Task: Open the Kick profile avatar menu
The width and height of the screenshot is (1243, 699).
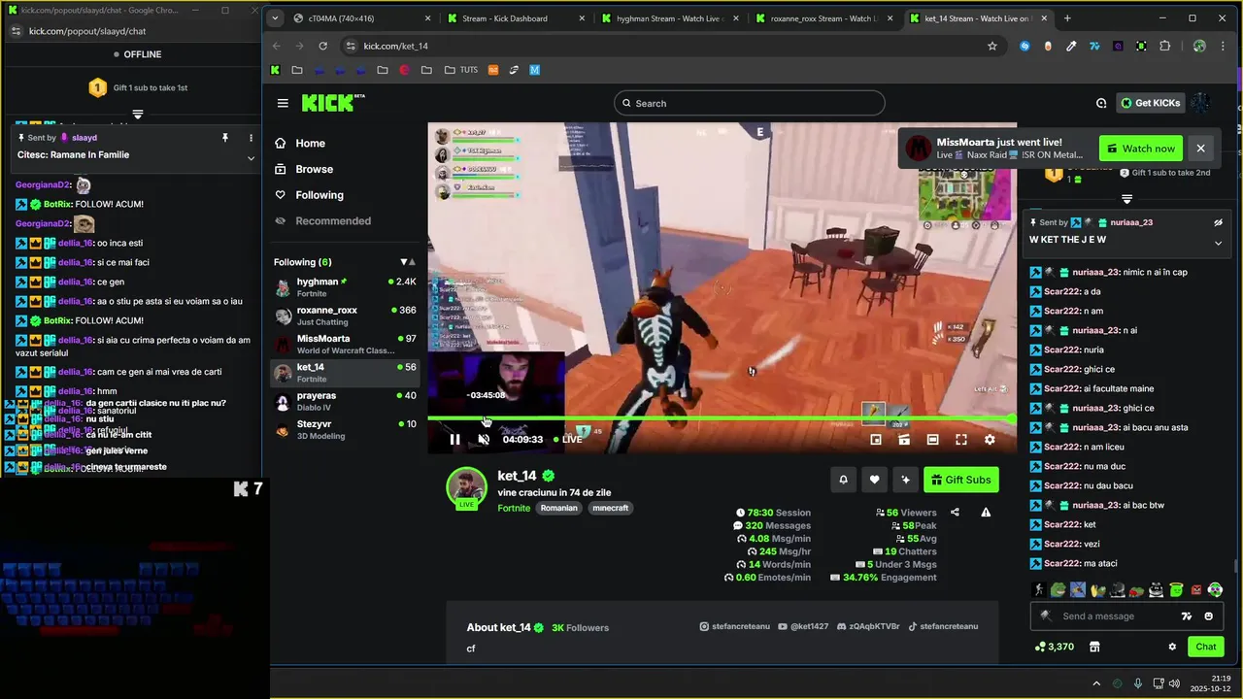Action: tap(1201, 103)
